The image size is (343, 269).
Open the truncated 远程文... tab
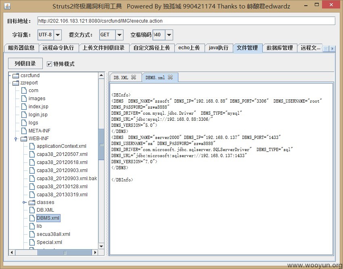310,48
